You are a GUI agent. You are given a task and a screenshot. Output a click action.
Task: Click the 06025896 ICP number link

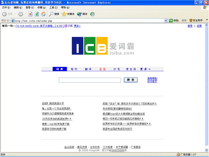tap(118, 150)
